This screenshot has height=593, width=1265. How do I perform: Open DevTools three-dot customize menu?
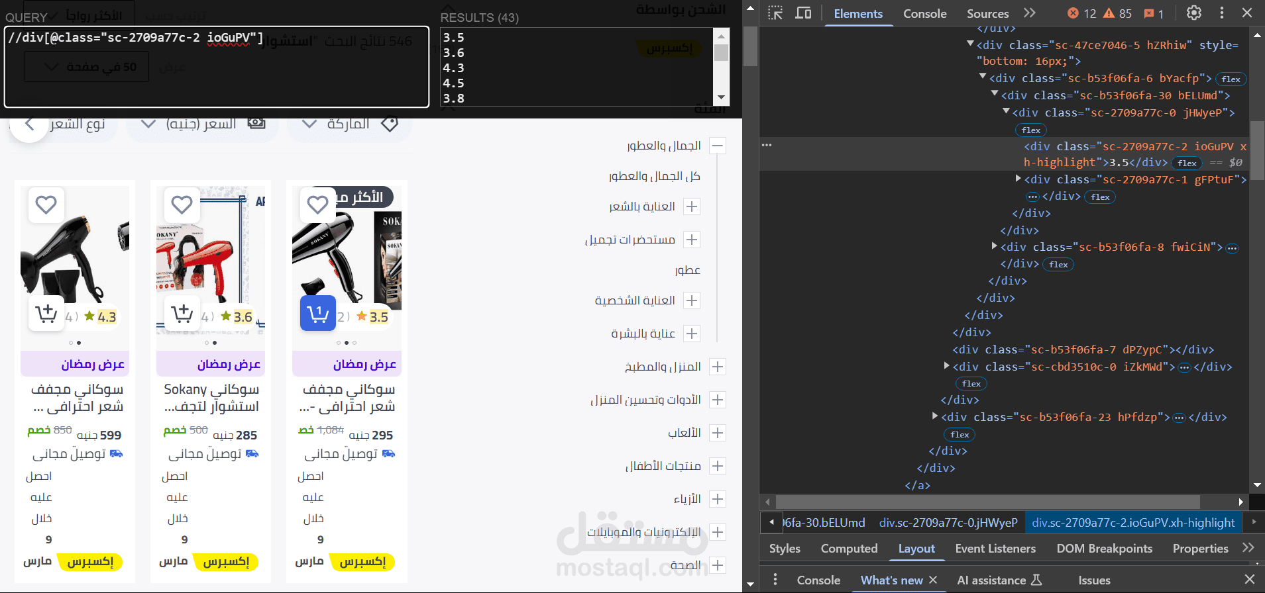point(1222,13)
